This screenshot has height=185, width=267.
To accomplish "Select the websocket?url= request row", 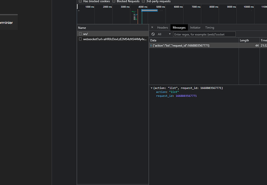I will 114,39.
